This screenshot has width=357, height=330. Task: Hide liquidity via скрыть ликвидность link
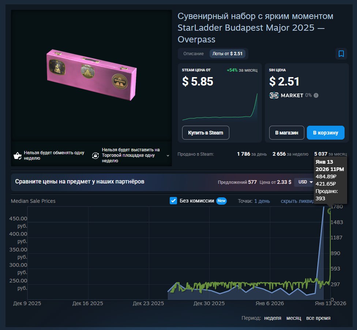pos(297,201)
